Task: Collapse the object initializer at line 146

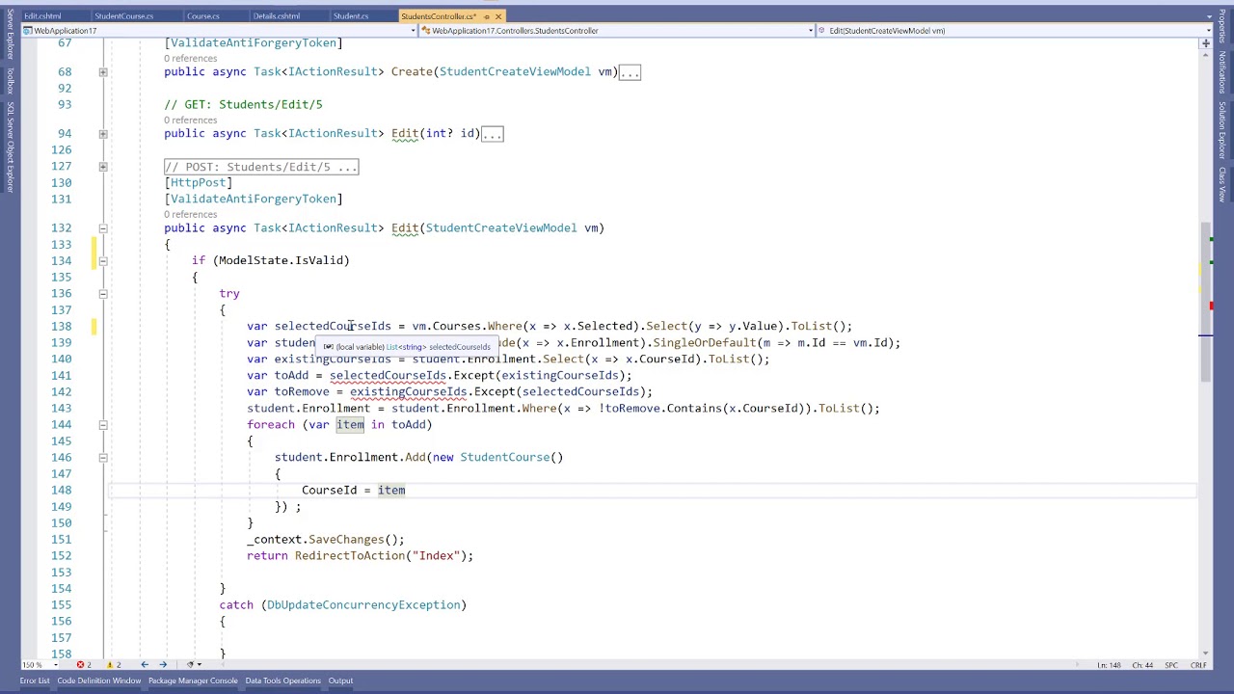Action: (x=102, y=457)
